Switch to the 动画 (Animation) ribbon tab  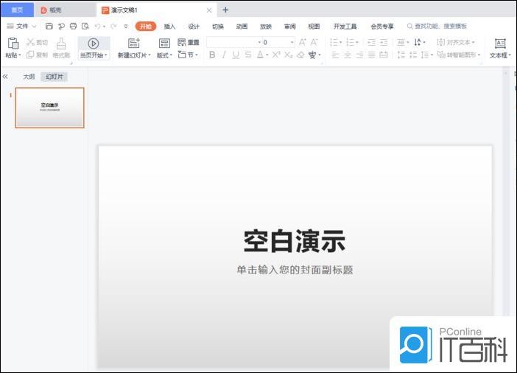242,27
